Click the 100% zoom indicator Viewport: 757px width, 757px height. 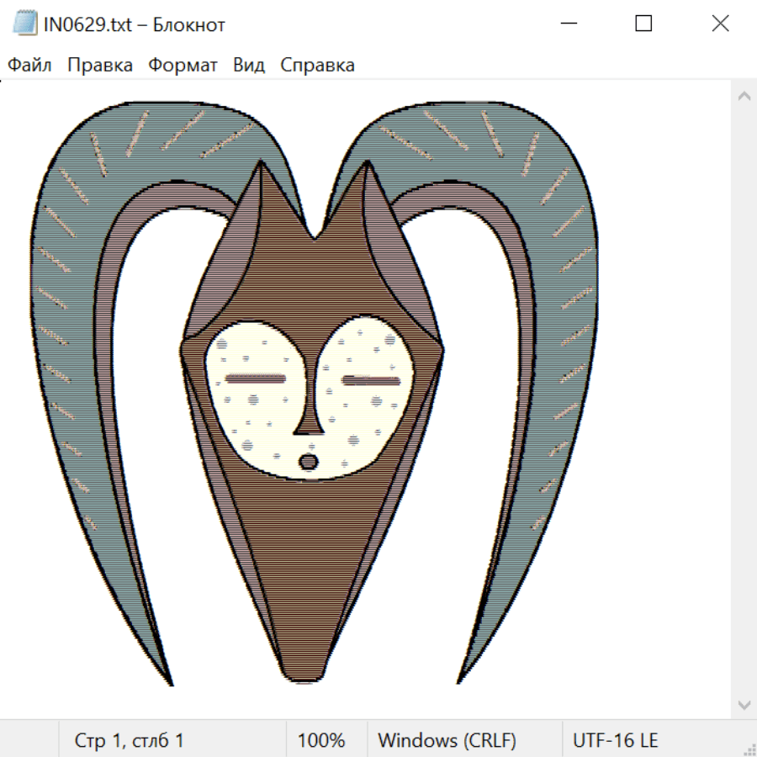[x=321, y=740]
